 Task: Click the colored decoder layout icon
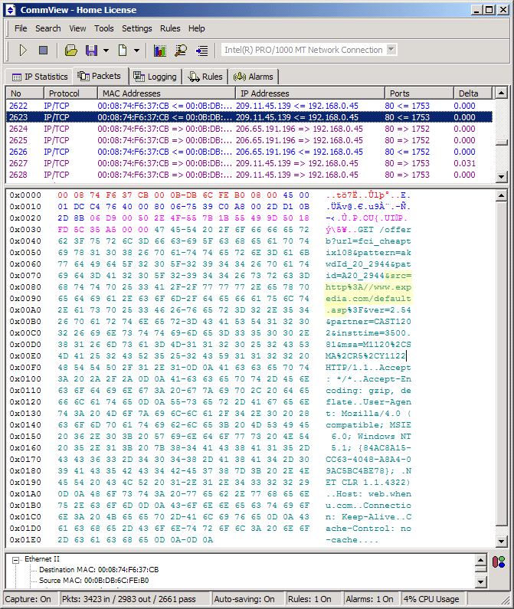tap(499, 562)
